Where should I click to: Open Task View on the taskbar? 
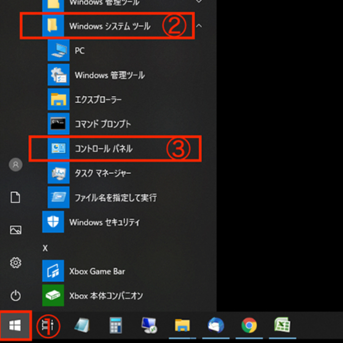(48, 326)
